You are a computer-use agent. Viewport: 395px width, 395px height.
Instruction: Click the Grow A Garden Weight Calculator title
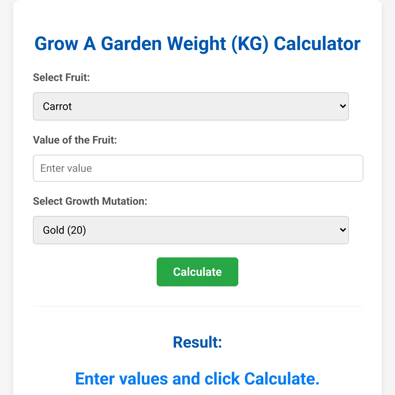coord(197,44)
